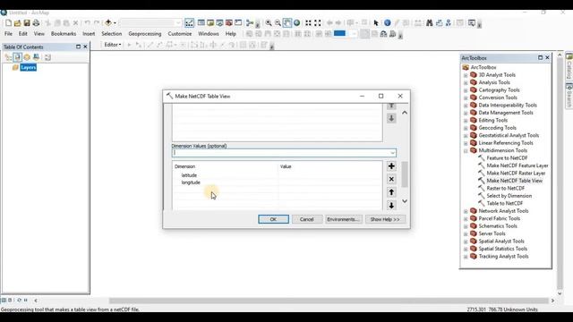Viewport: 573px width, 322px height.
Task: Choose the Select Elements arrow tool
Action: (376, 23)
